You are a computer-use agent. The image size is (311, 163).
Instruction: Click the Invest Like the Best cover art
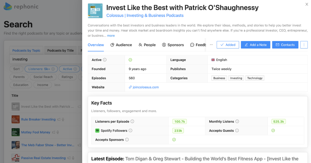(x=95, y=11)
